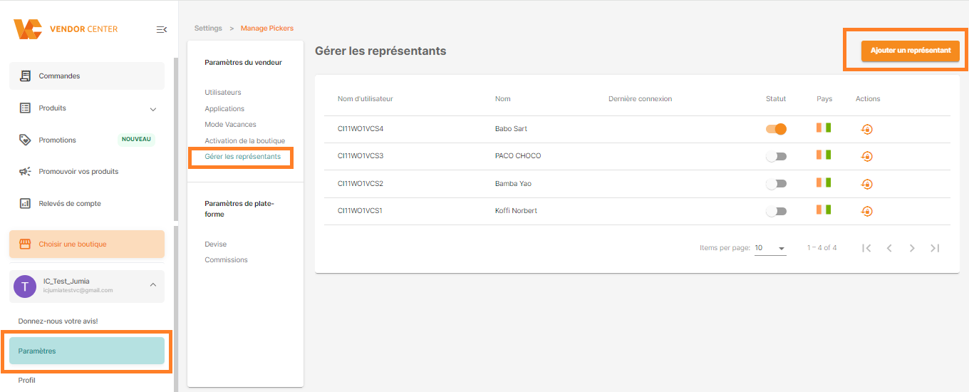The width and height of the screenshot is (969, 392).
Task: Click the reset password icon for Koffi Norbert
Action: point(866,211)
